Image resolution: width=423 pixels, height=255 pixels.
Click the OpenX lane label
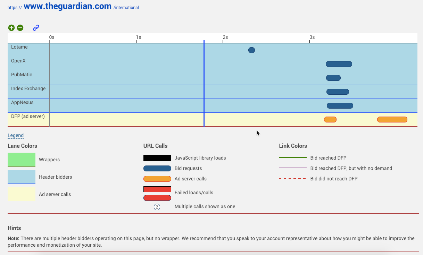(x=18, y=61)
